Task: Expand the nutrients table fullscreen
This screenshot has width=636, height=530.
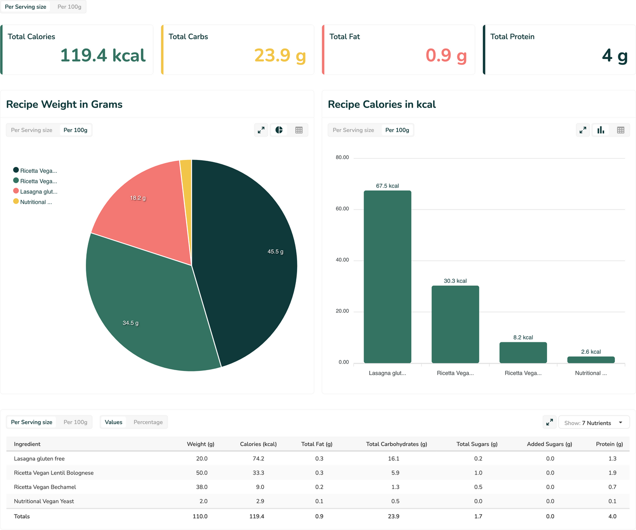Action: (550, 422)
